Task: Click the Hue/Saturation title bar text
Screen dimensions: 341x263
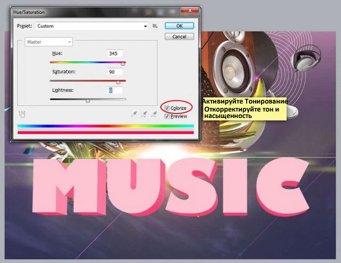Action: pyautogui.click(x=29, y=12)
